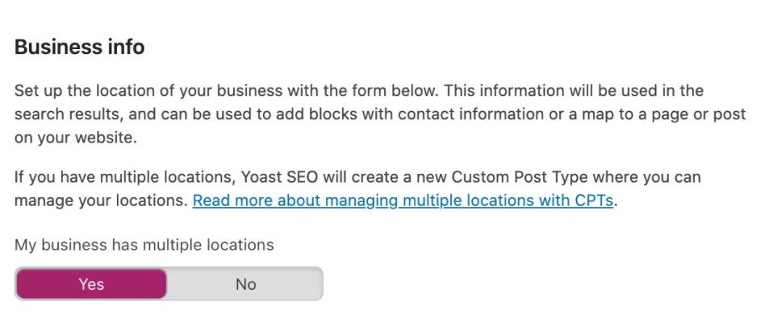
Task: Enable the pink Yes option
Action: pyautogui.click(x=92, y=284)
